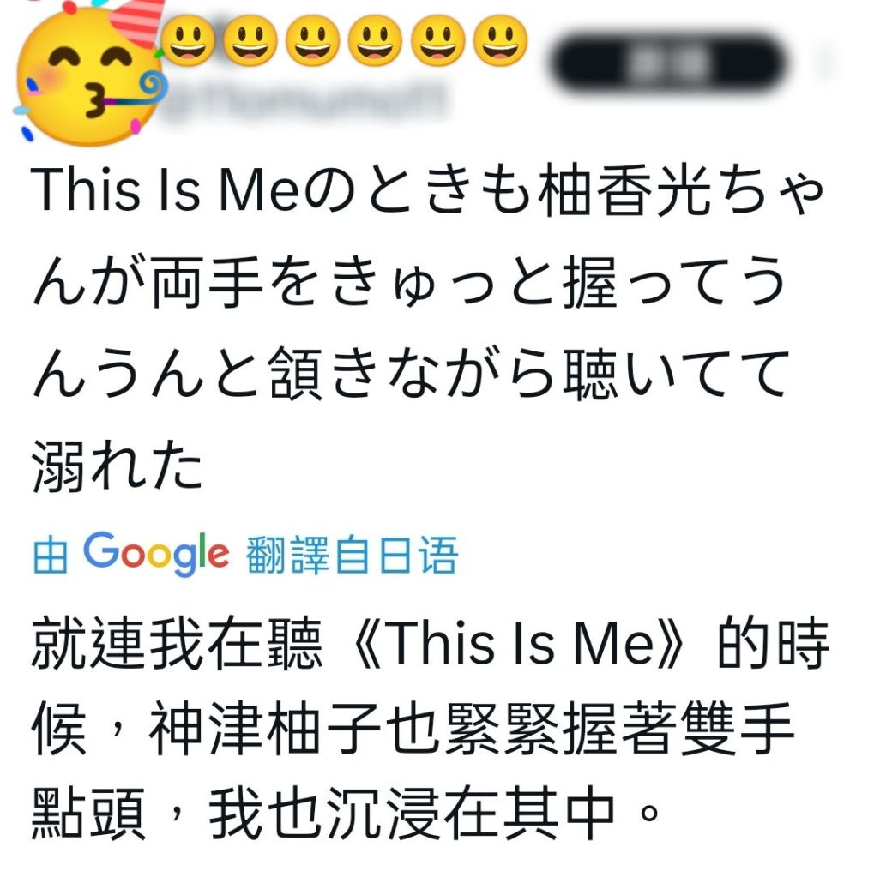Click the tweet line containing 頷きながら聴いてて

point(410,373)
